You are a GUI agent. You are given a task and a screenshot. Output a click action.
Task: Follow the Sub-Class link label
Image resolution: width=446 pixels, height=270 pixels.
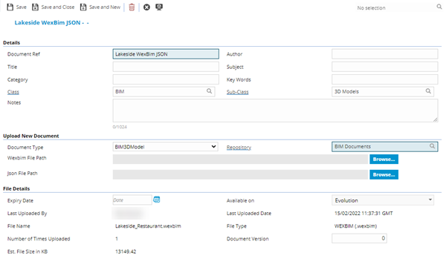[238, 92]
